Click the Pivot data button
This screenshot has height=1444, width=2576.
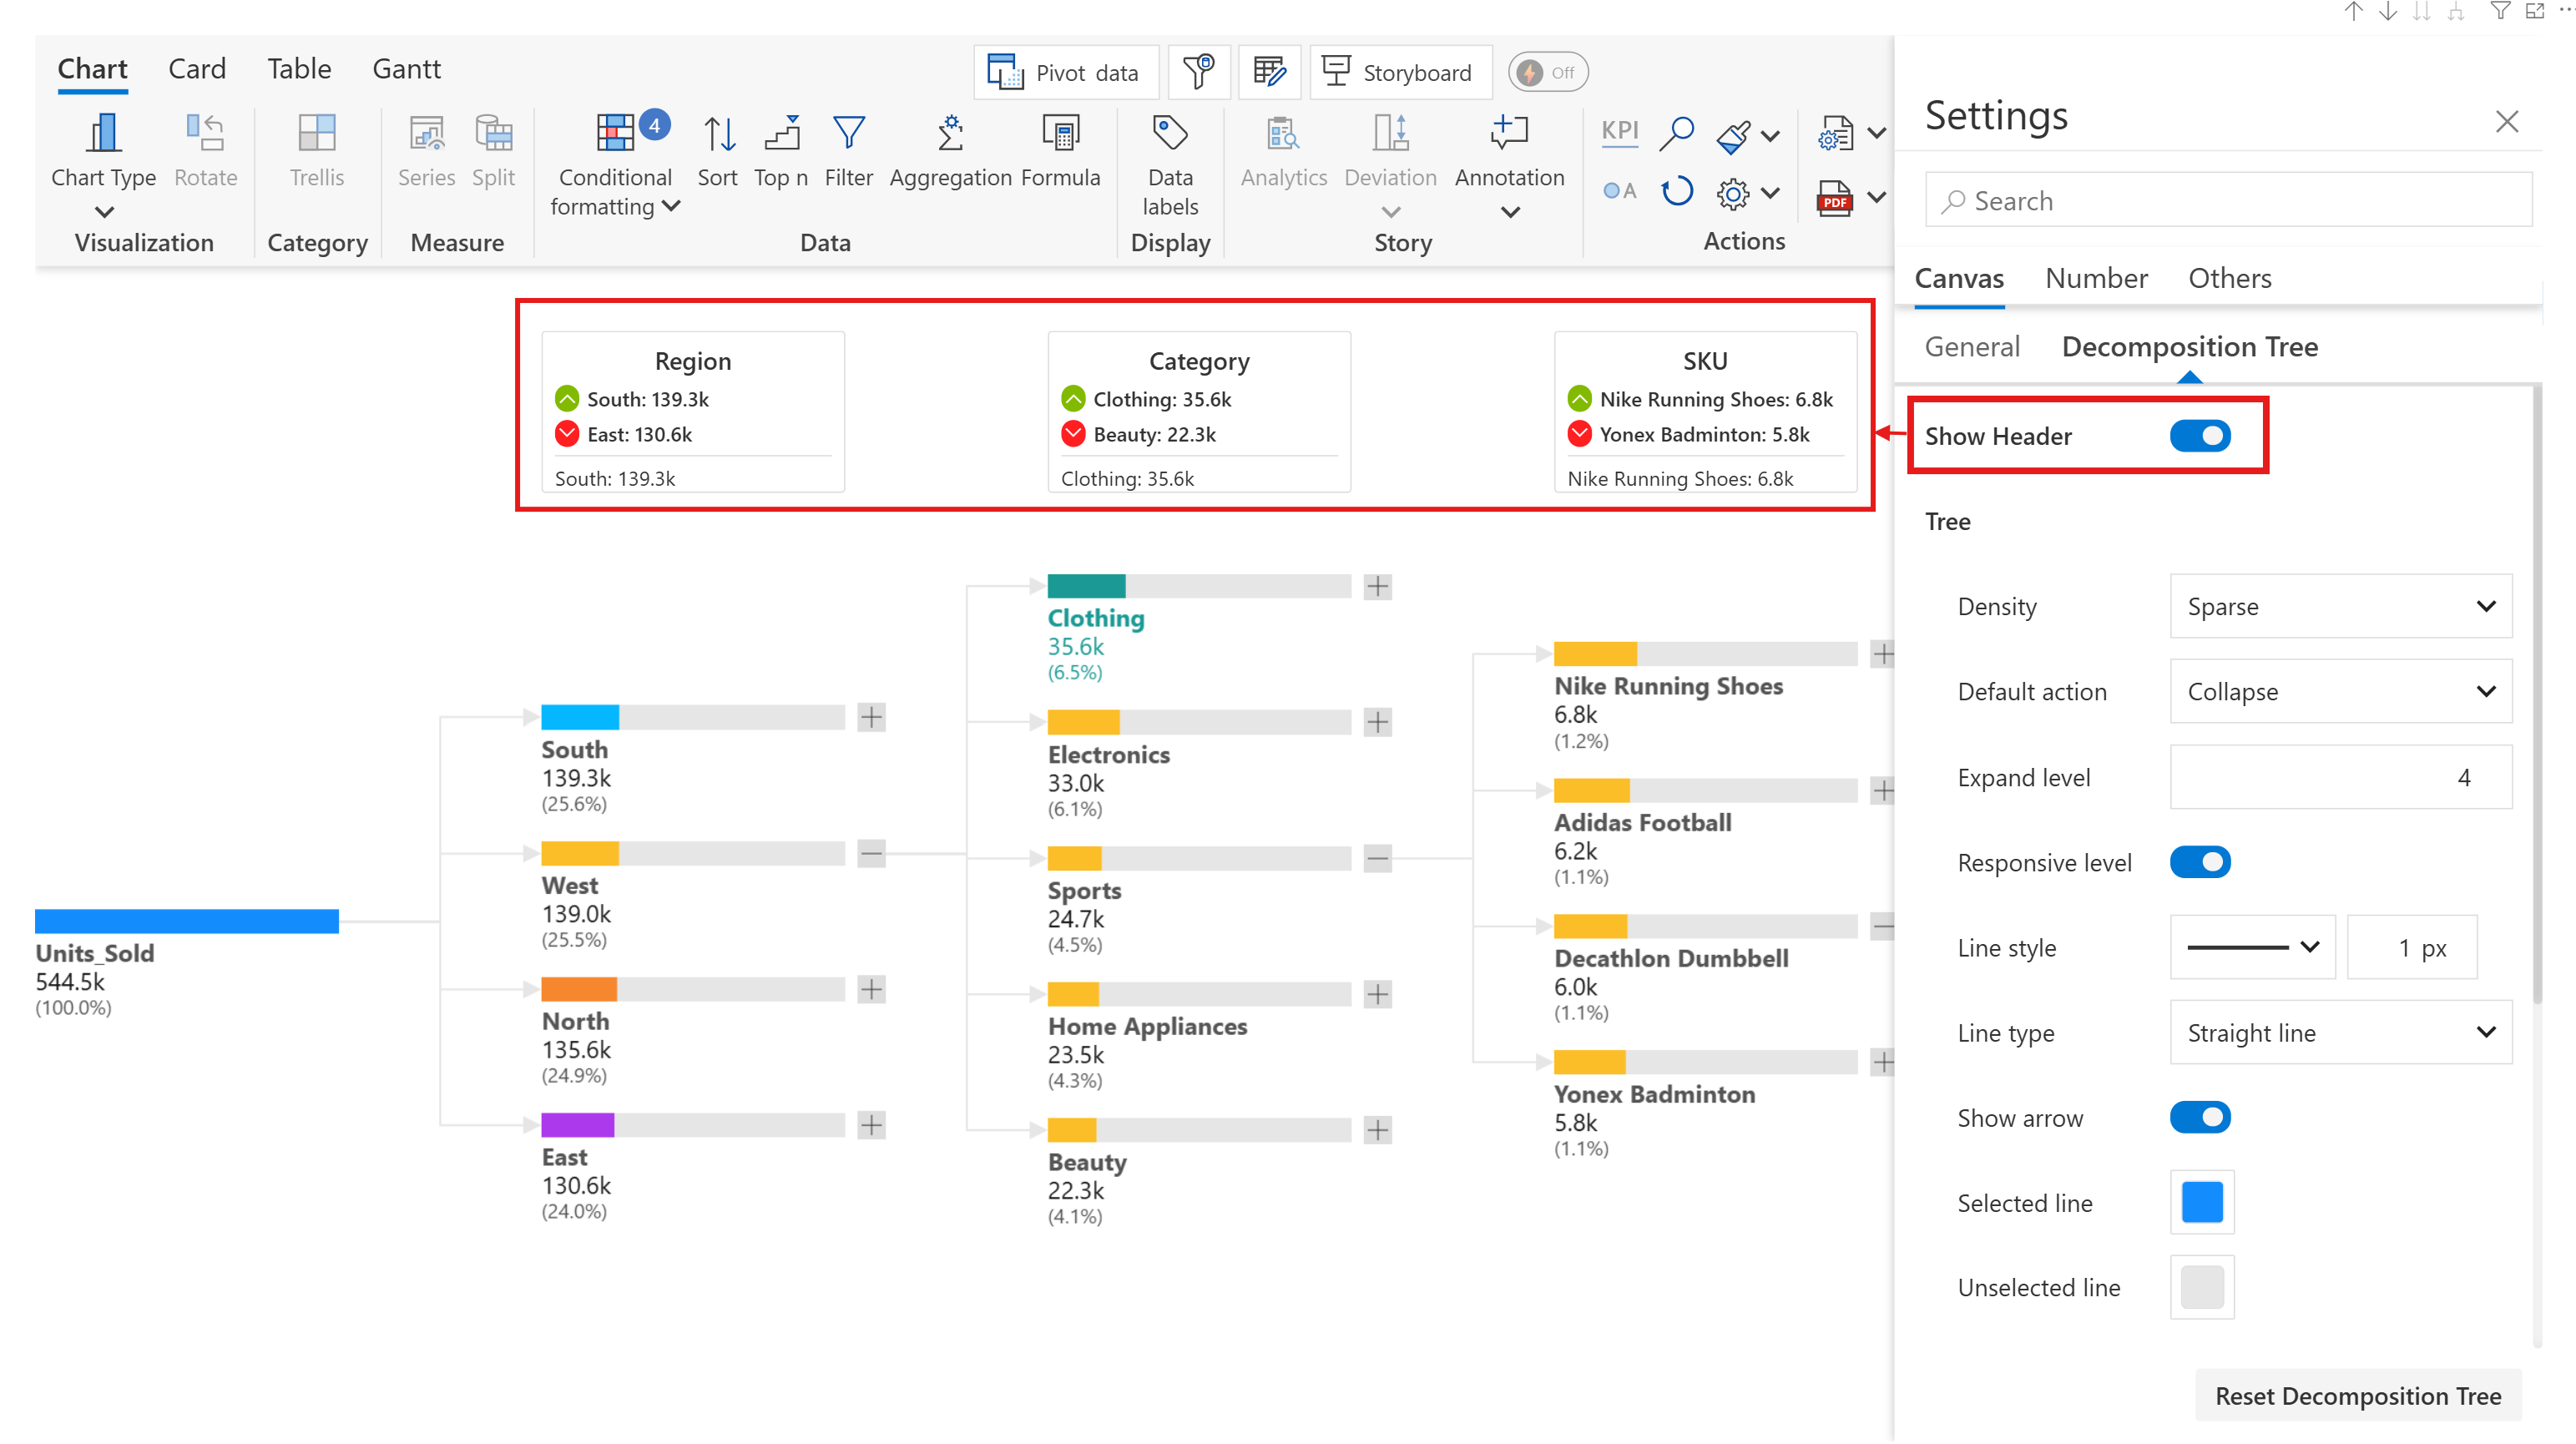click(1065, 73)
